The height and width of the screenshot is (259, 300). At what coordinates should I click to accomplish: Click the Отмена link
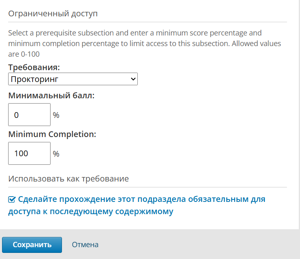(85, 245)
